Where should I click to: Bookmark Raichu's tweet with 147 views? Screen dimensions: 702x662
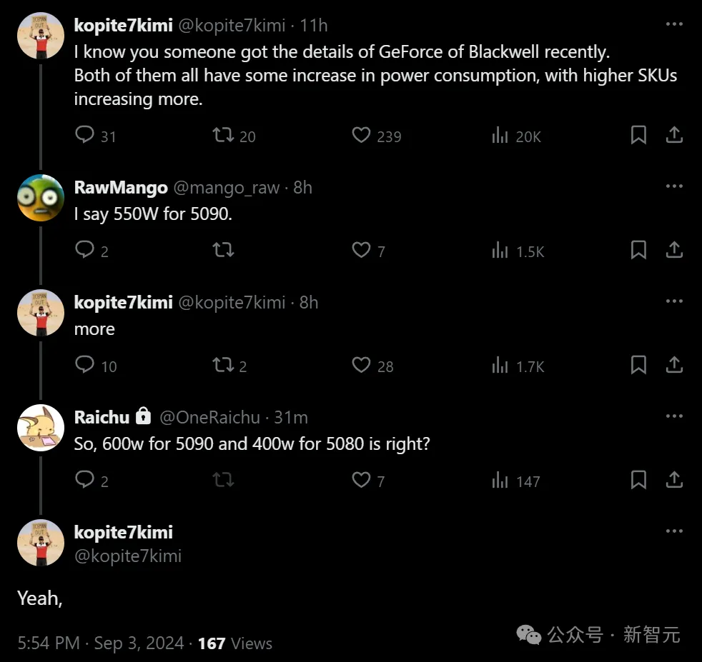click(638, 480)
